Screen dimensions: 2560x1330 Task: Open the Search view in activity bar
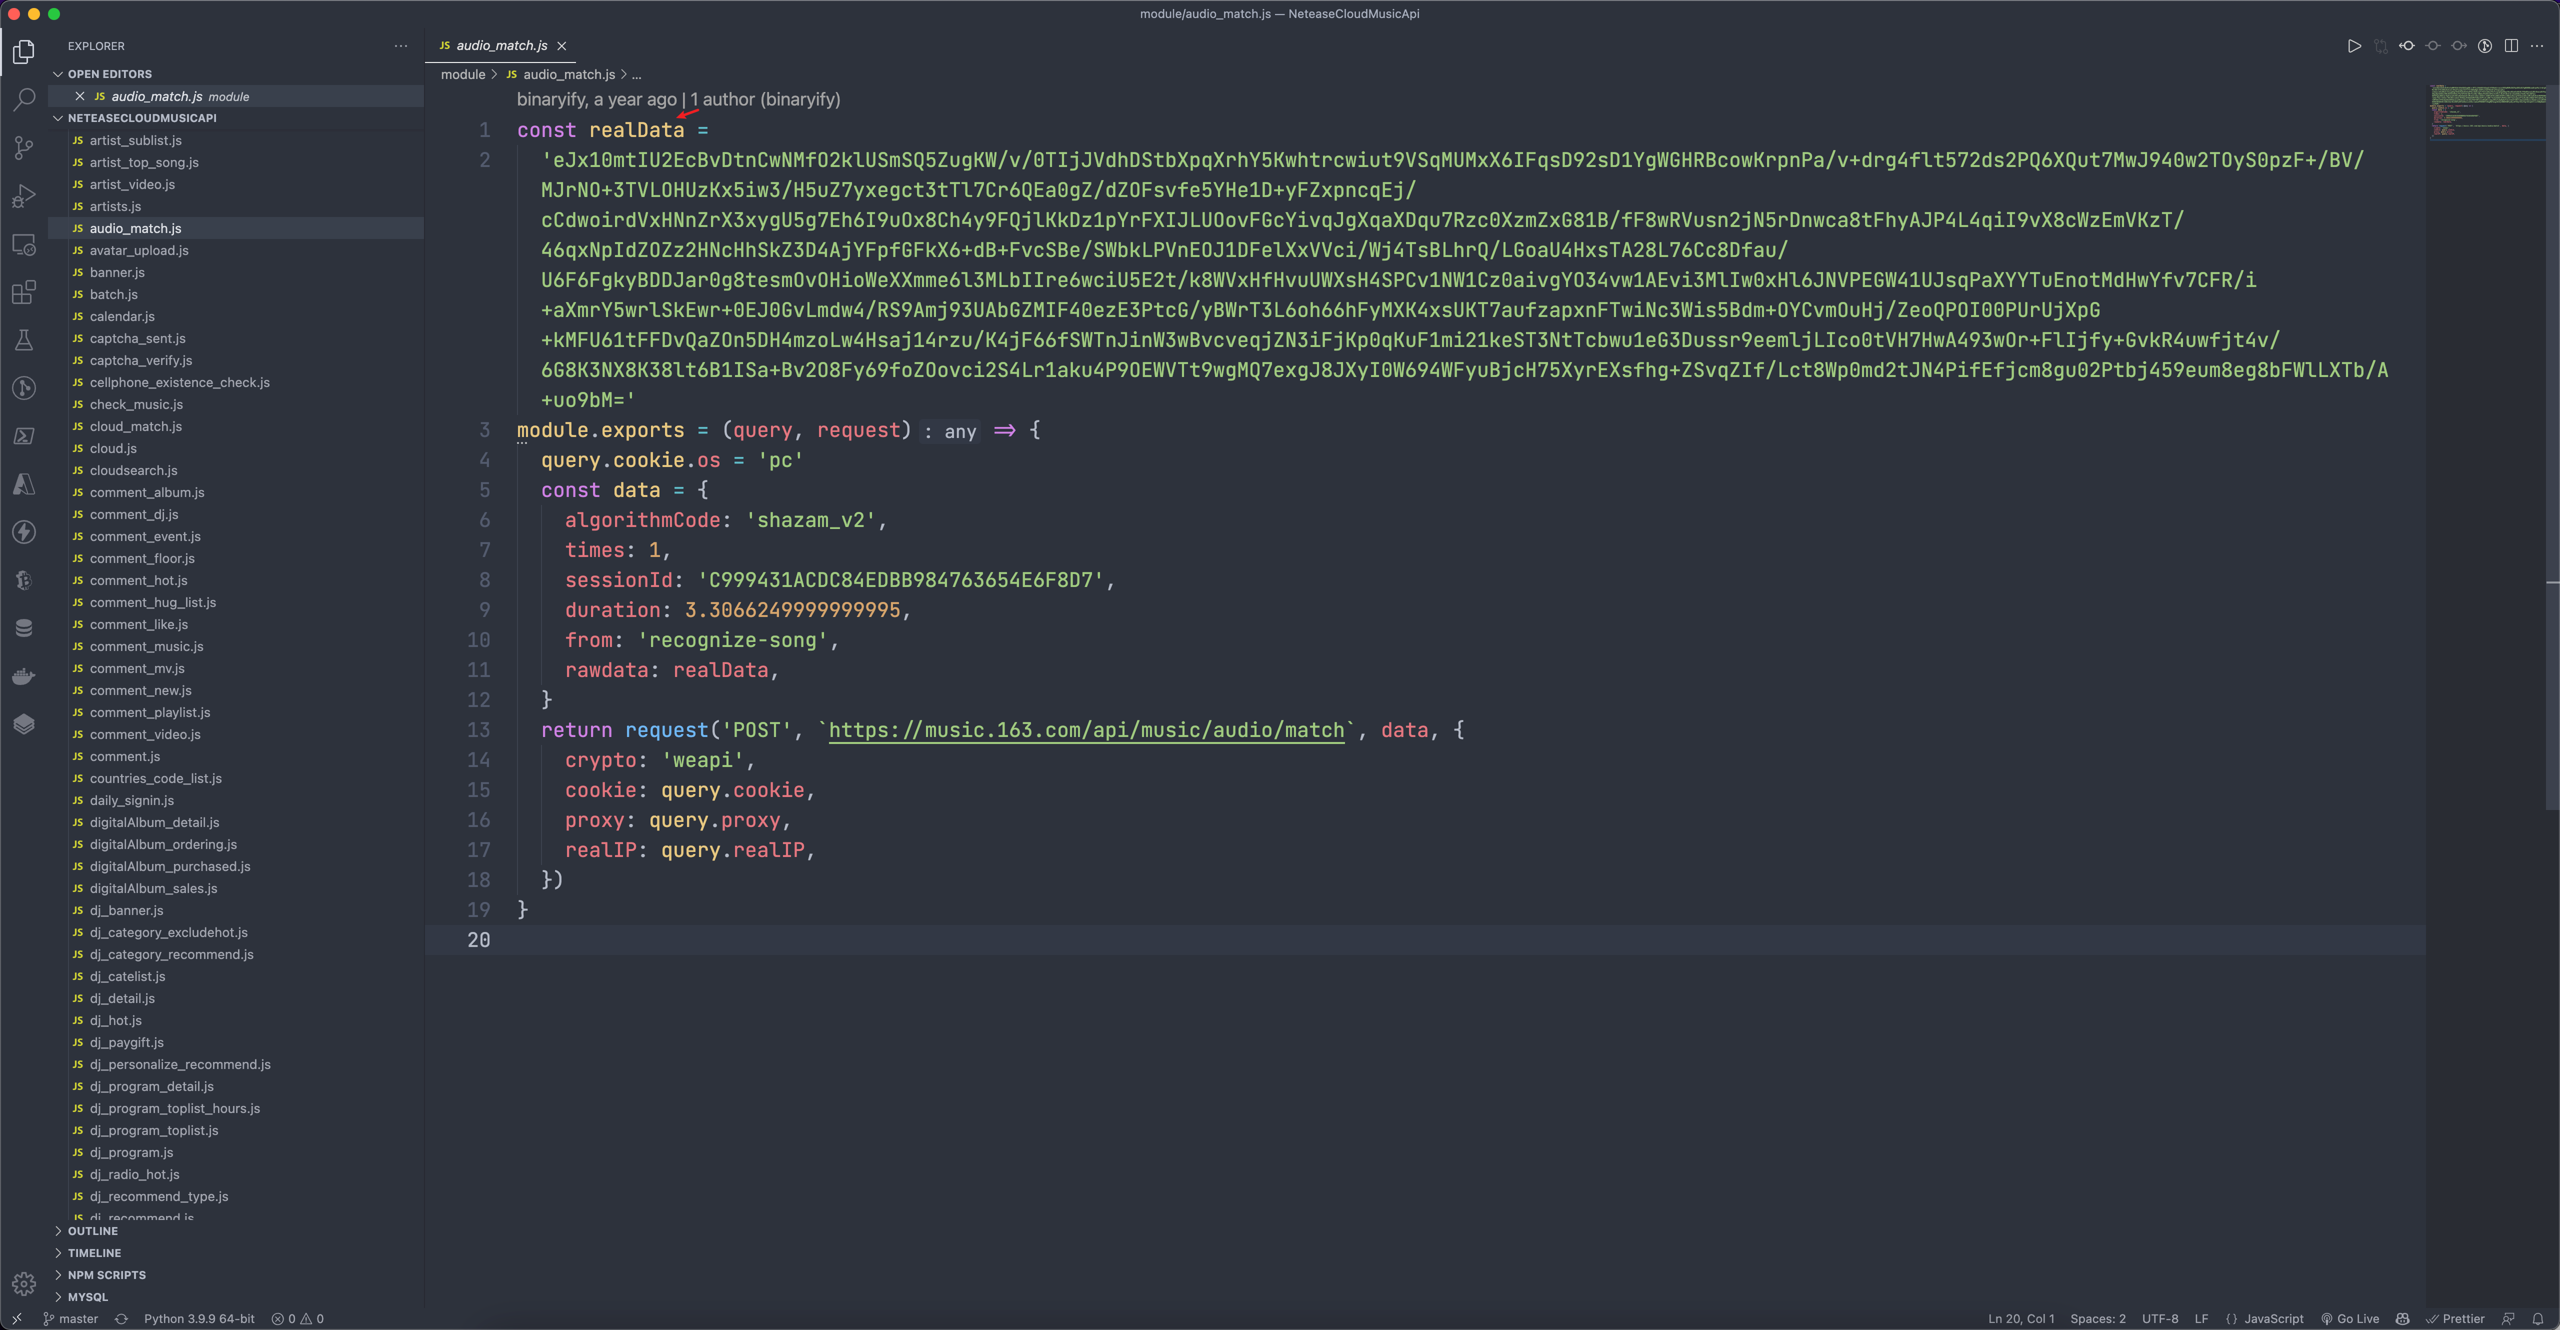[24, 99]
